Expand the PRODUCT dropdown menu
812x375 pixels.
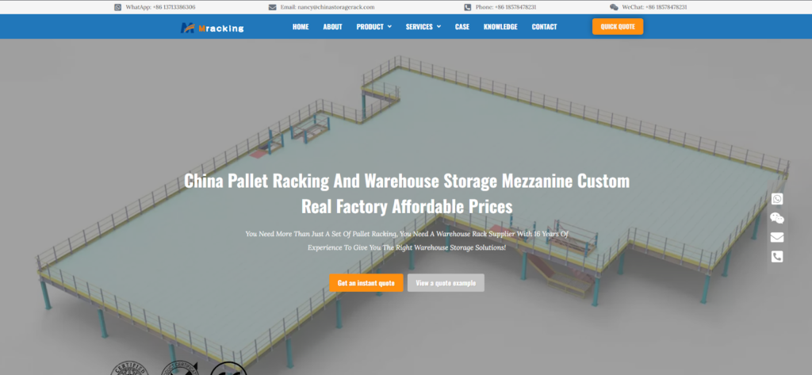pos(373,27)
